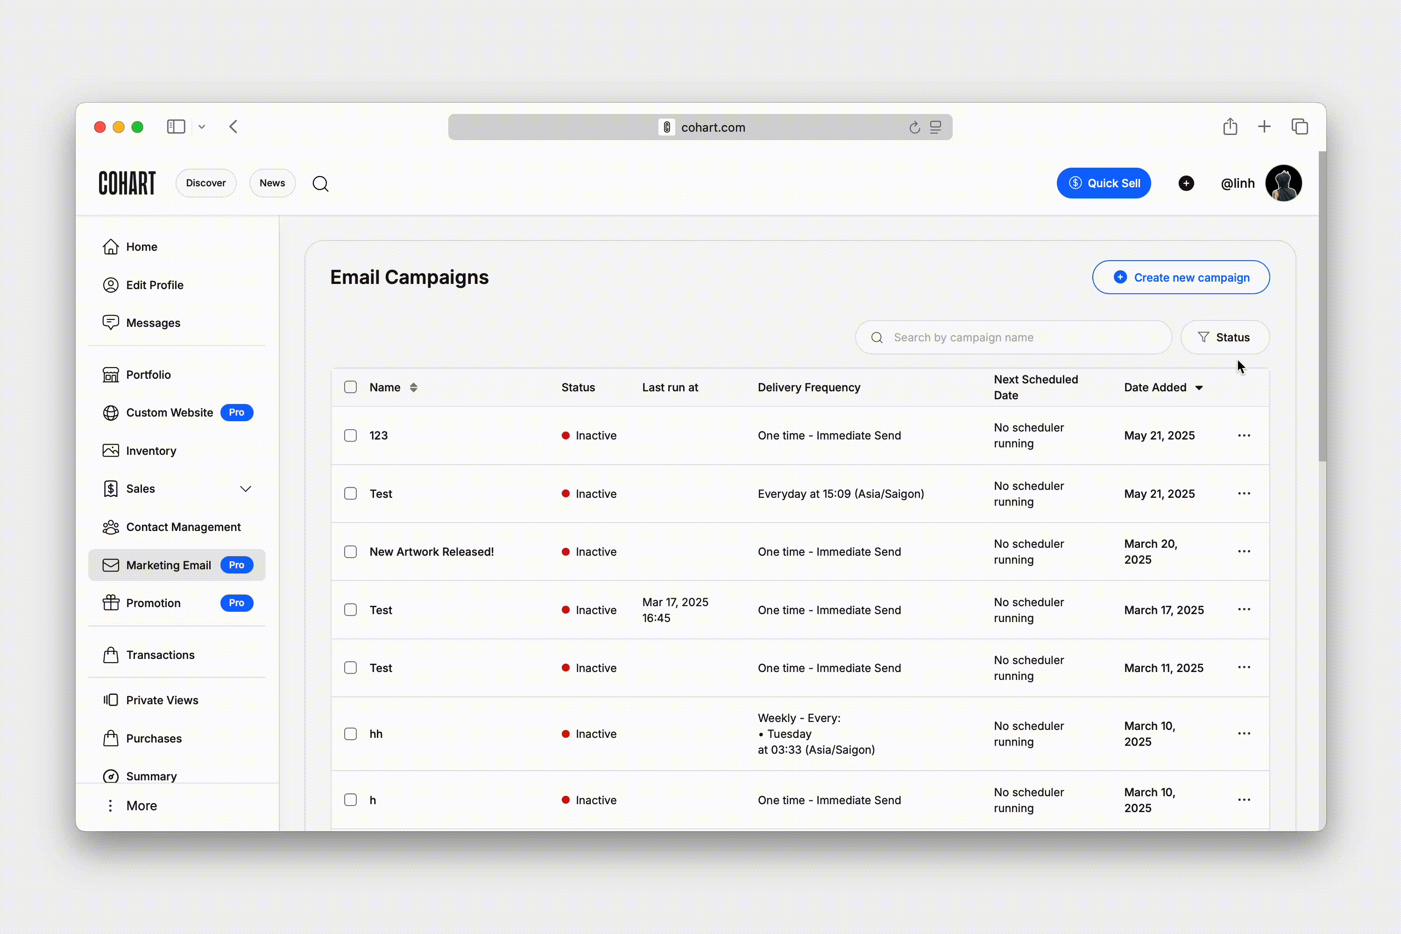Image resolution: width=1401 pixels, height=934 pixels.
Task: Select New Artwork Released! checkbox
Action: (x=350, y=552)
